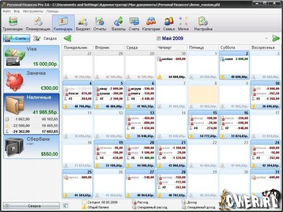Go to next month with green right arrow
This screenshot has width=283, height=212.
coord(276,38)
